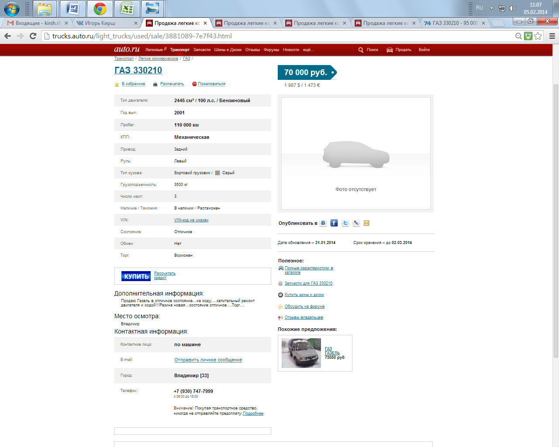Click the gray color swatch 'Серый'
The width and height of the screenshot is (559, 447).
click(217, 173)
